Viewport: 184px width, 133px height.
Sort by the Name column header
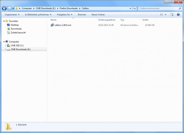53,20
